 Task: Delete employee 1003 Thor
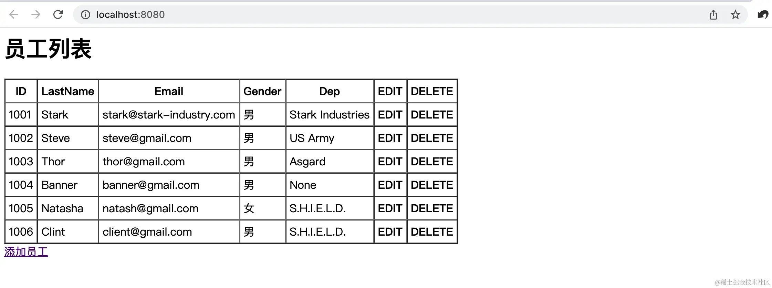(432, 162)
